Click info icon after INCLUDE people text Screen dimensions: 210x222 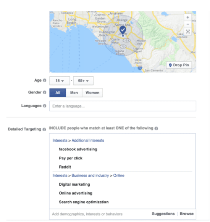156,129
